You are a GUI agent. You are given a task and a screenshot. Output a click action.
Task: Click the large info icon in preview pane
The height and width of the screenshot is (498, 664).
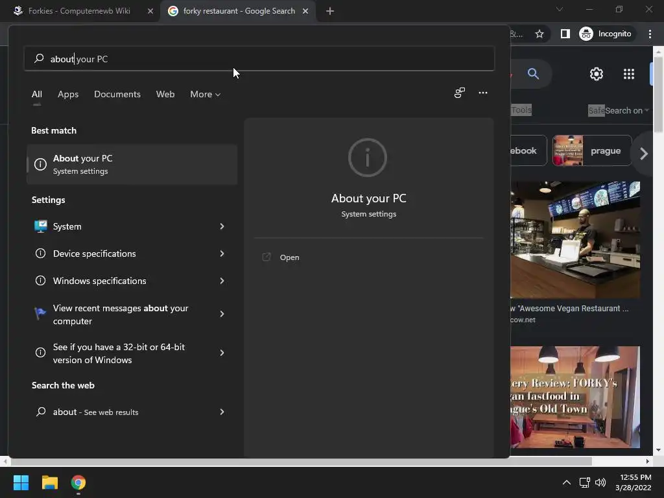[367, 158]
